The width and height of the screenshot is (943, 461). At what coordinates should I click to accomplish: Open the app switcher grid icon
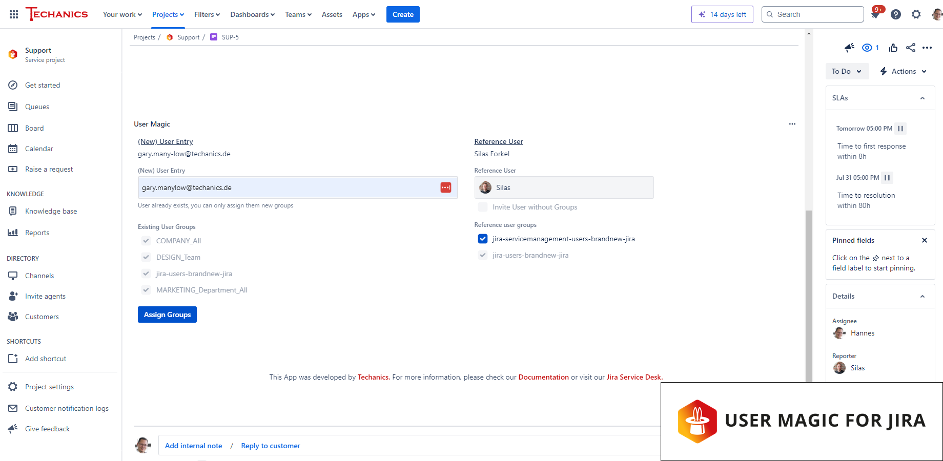click(14, 14)
